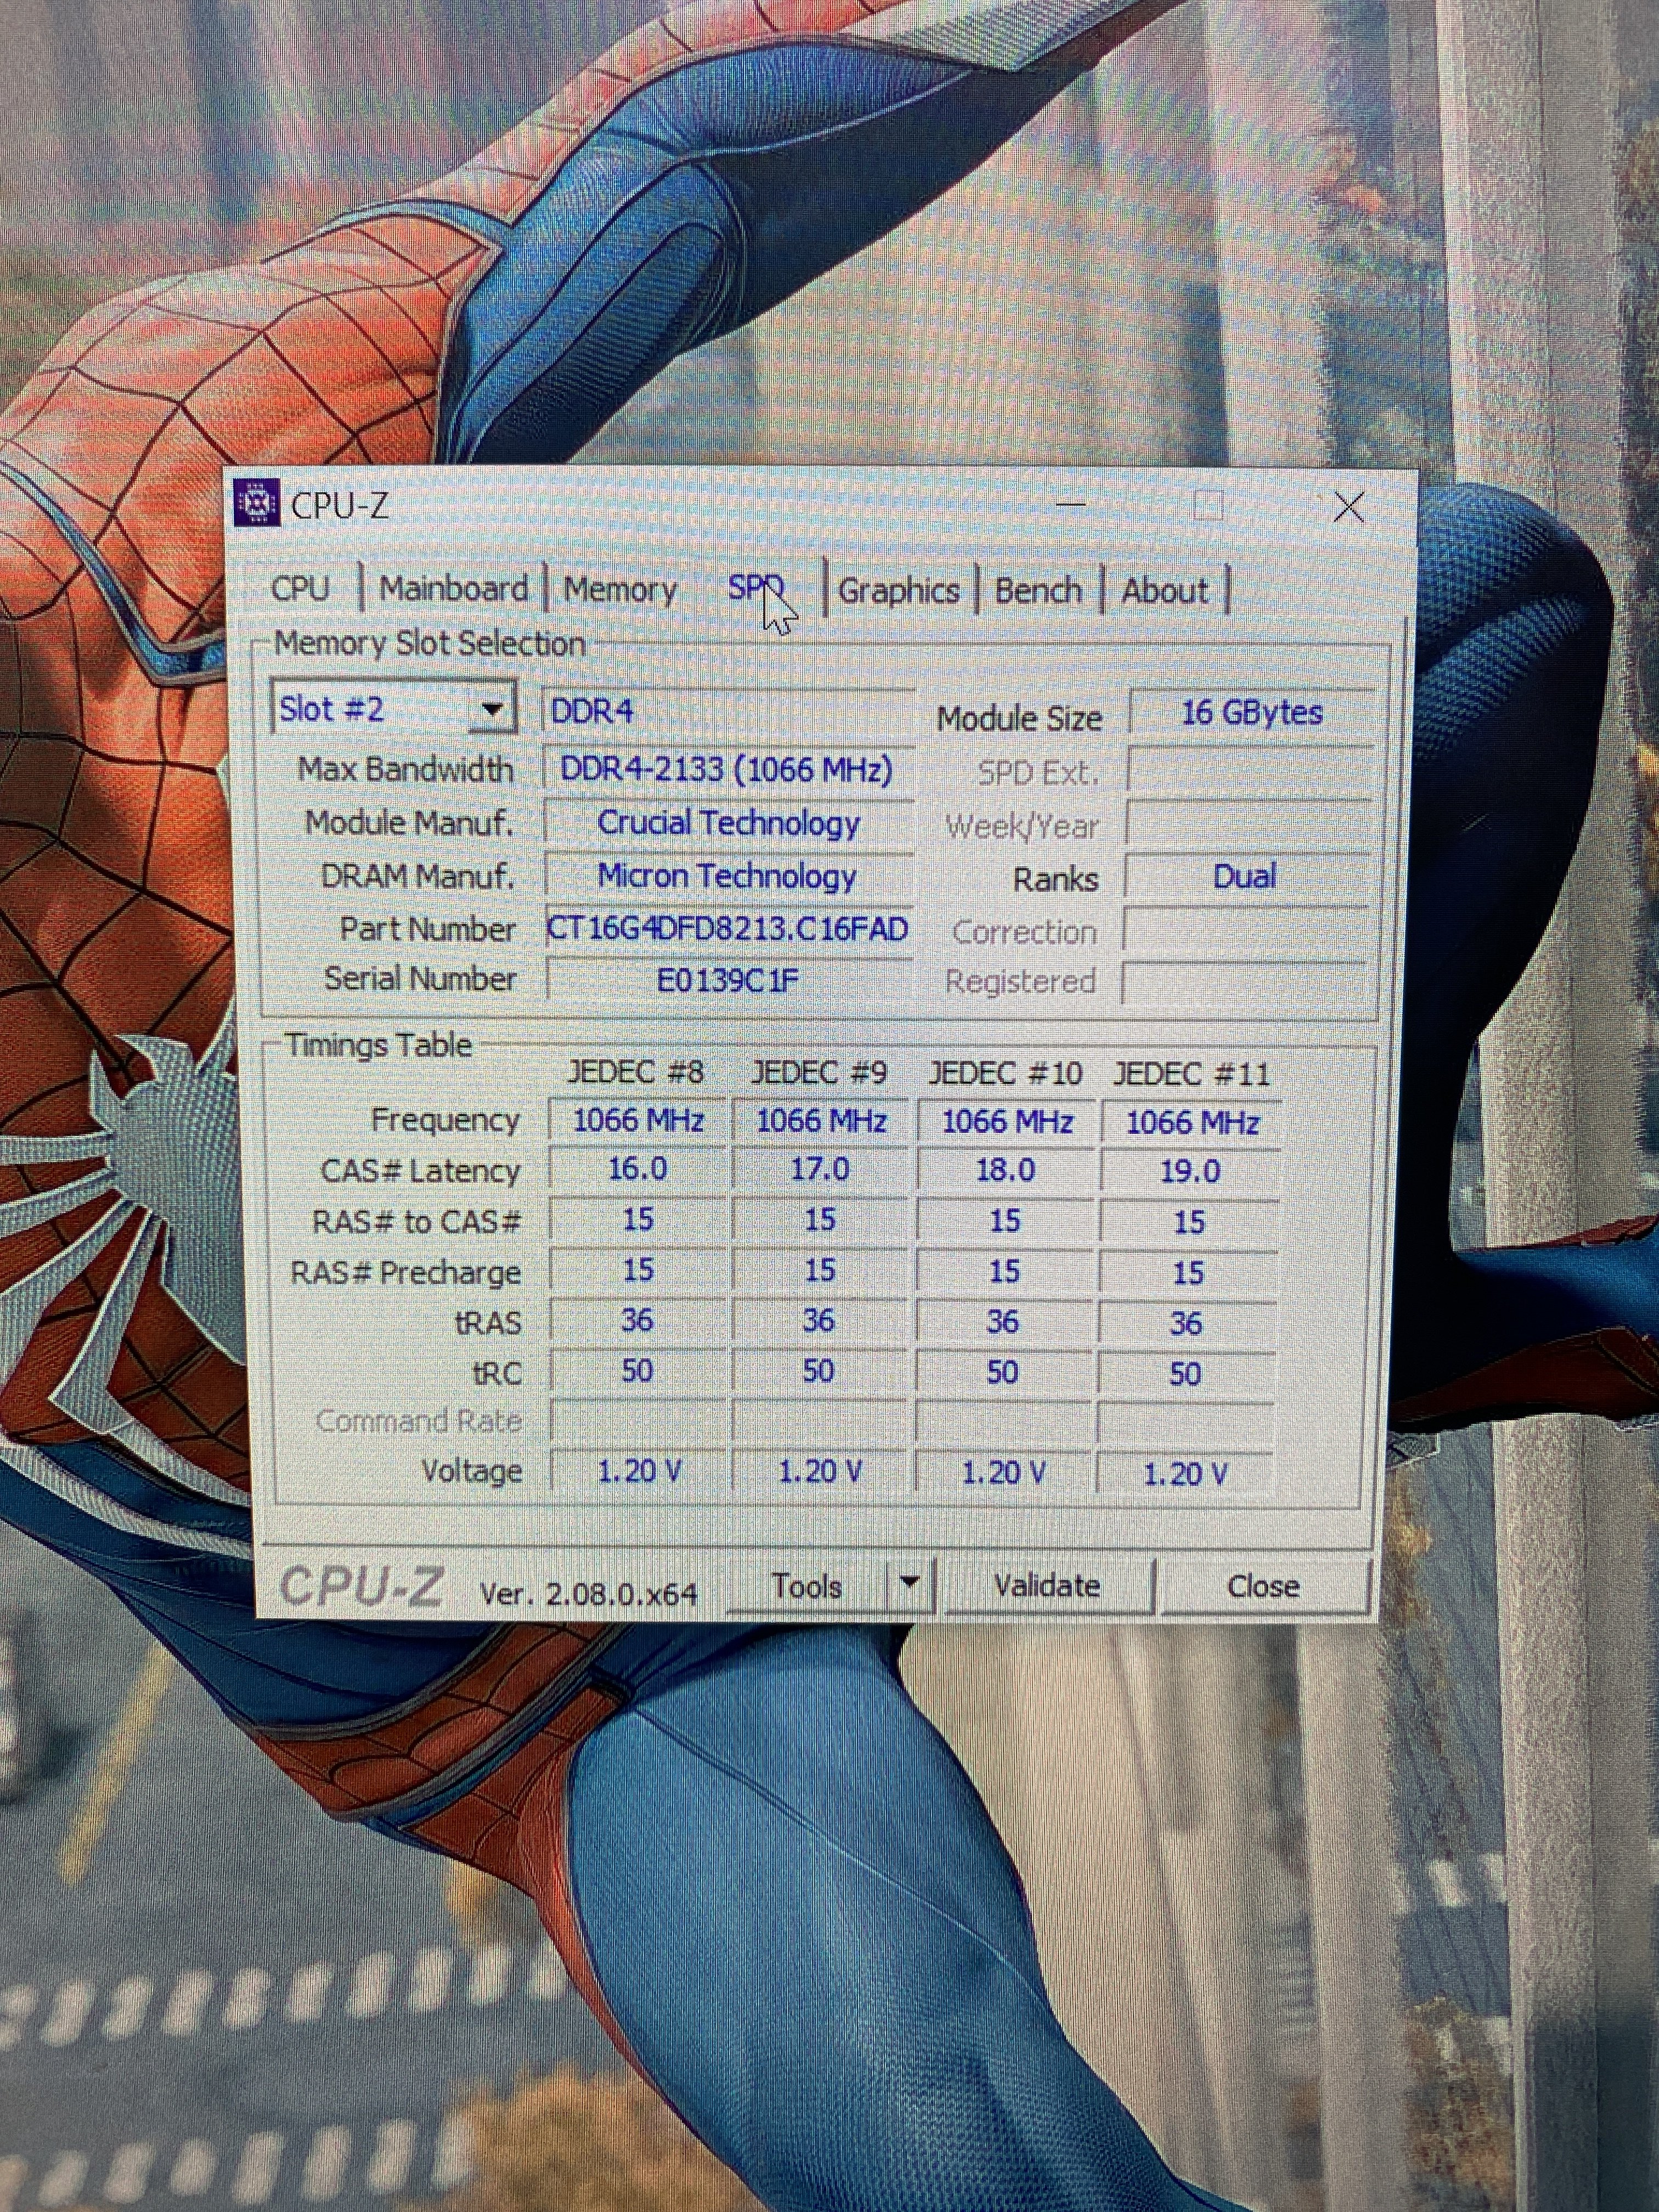The width and height of the screenshot is (1659, 2212).
Task: Click the CPU-Z app icon in title bar
Action: [x=256, y=502]
